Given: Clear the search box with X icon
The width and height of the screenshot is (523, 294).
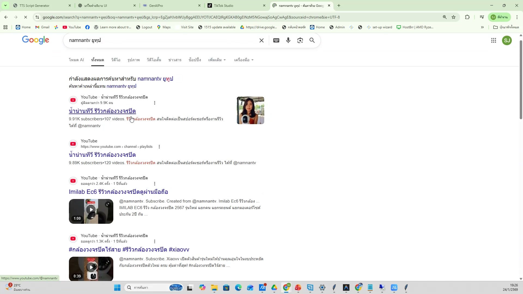Looking at the screenshot, I should (261, 41).
